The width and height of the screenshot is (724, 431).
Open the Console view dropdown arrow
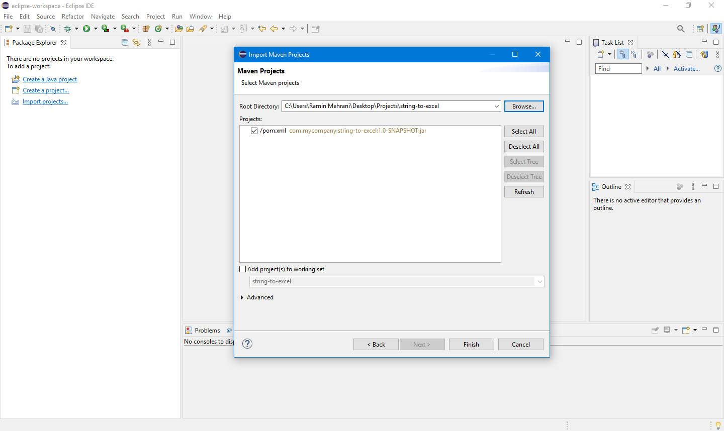point(695,330)
